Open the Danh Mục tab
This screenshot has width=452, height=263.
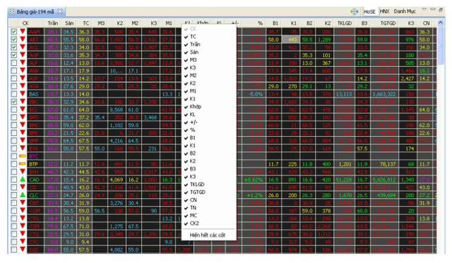pos(405,11)
